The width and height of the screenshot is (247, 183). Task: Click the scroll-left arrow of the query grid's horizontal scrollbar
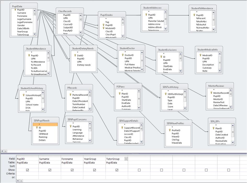[18, 181]
